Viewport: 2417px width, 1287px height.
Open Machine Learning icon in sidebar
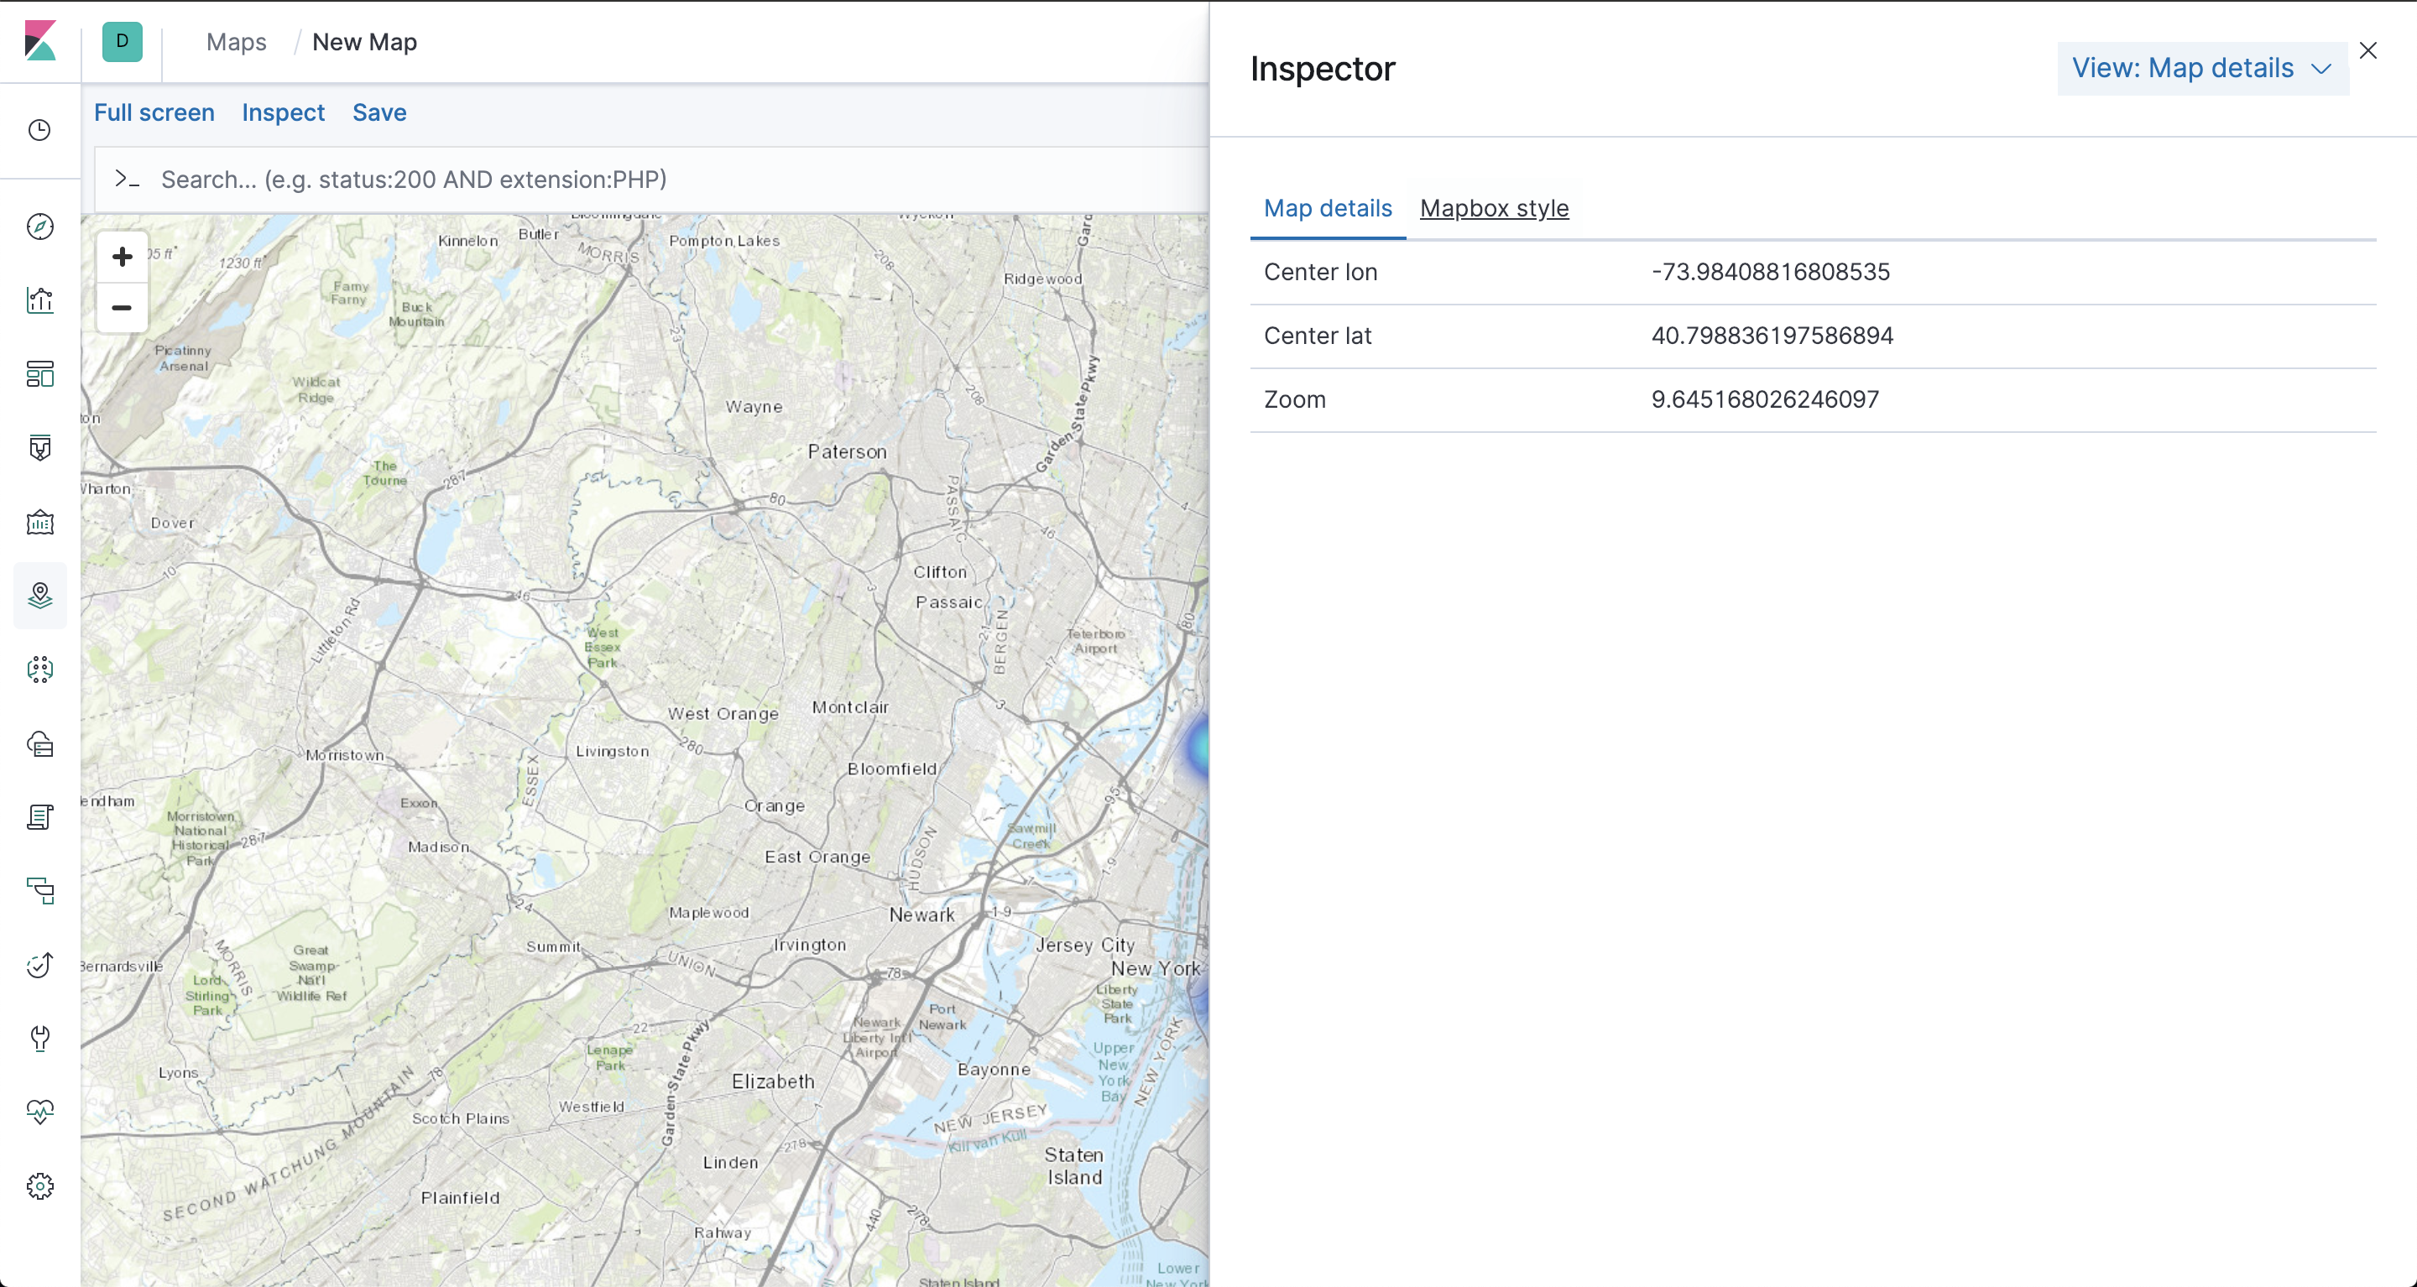39,670
